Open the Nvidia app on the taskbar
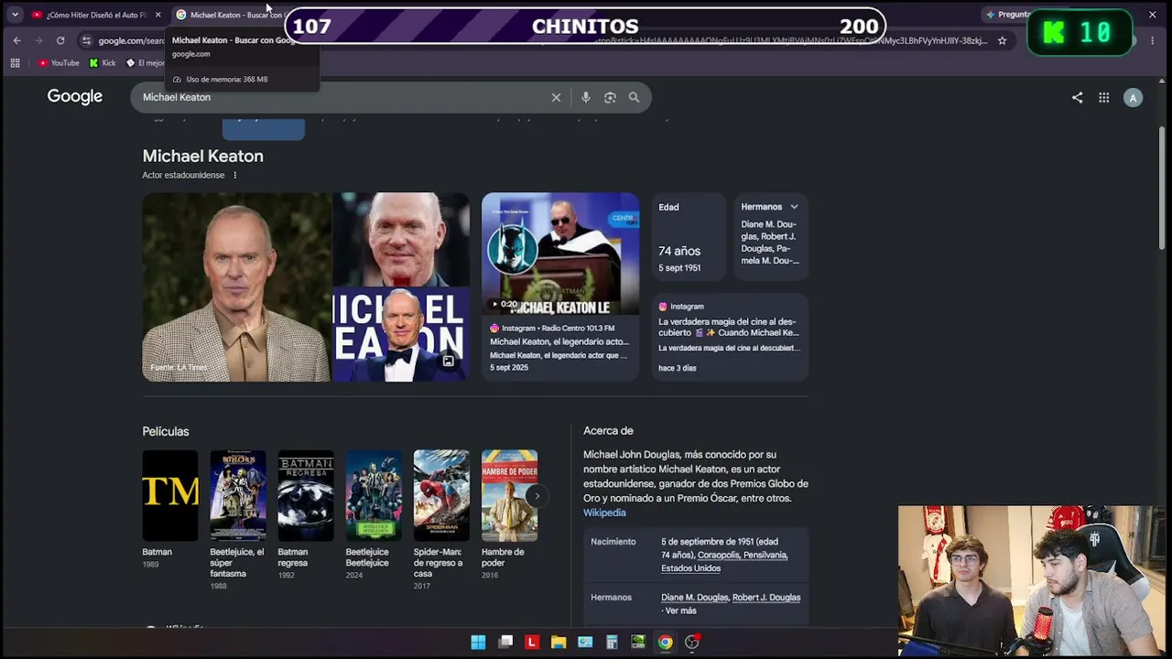The height and width of the screenshot is (659, 1172). (x=638, y=643)
